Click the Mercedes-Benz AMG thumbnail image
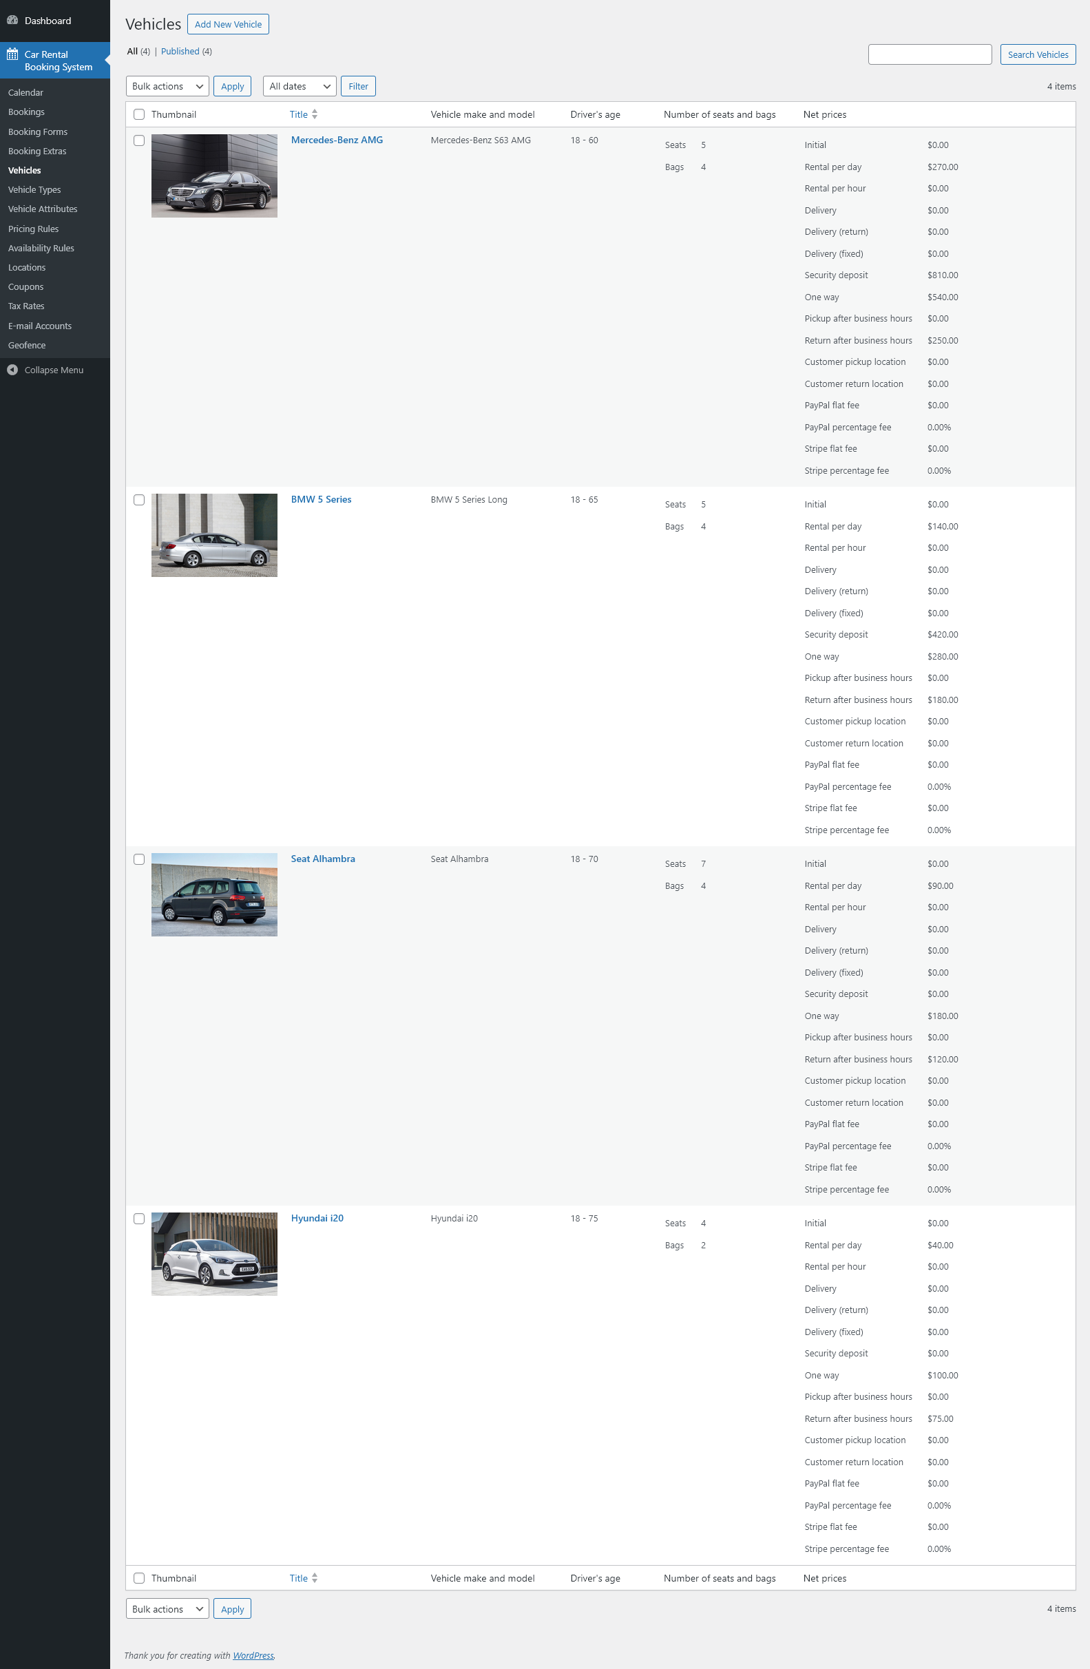Viewport: 1090px width, 1669px height. (215, 176)
